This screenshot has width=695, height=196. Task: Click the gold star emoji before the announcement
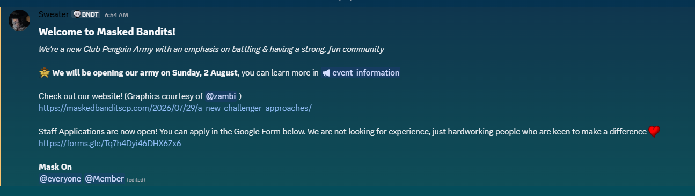coord(45,73)
